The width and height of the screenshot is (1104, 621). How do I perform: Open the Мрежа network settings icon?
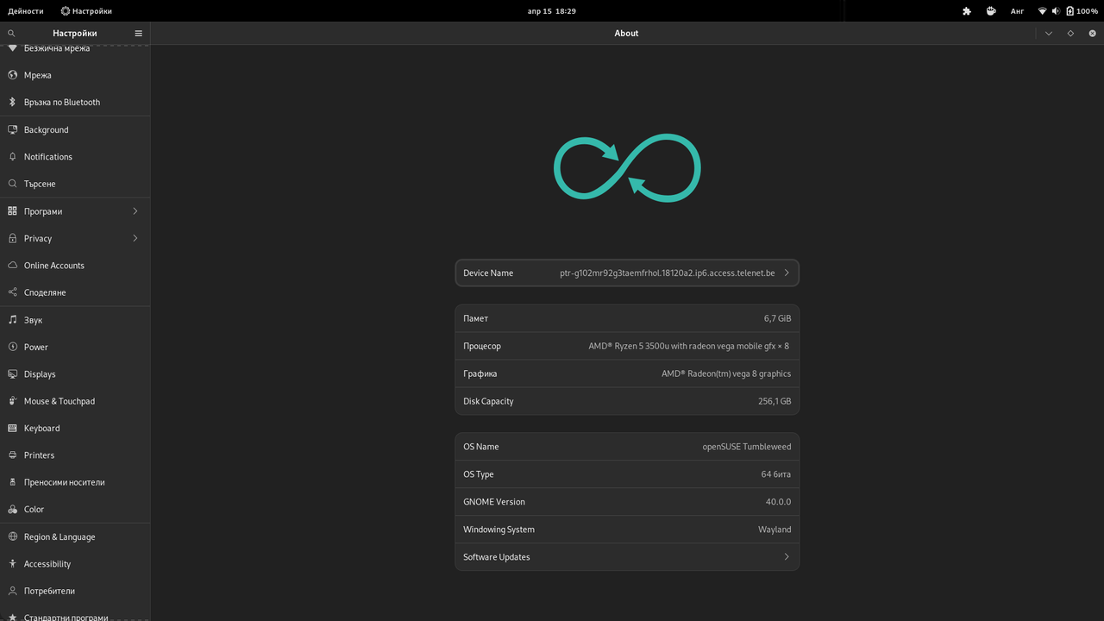[12, 75]
